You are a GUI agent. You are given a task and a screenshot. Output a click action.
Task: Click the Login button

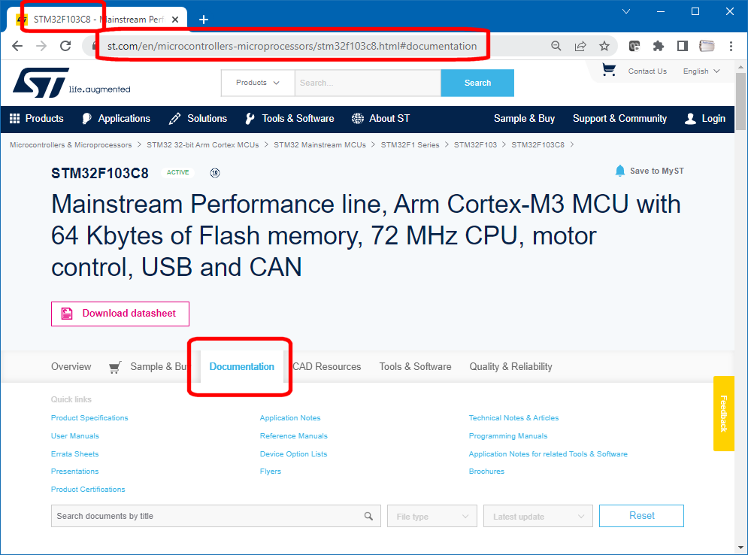[705, 118]
